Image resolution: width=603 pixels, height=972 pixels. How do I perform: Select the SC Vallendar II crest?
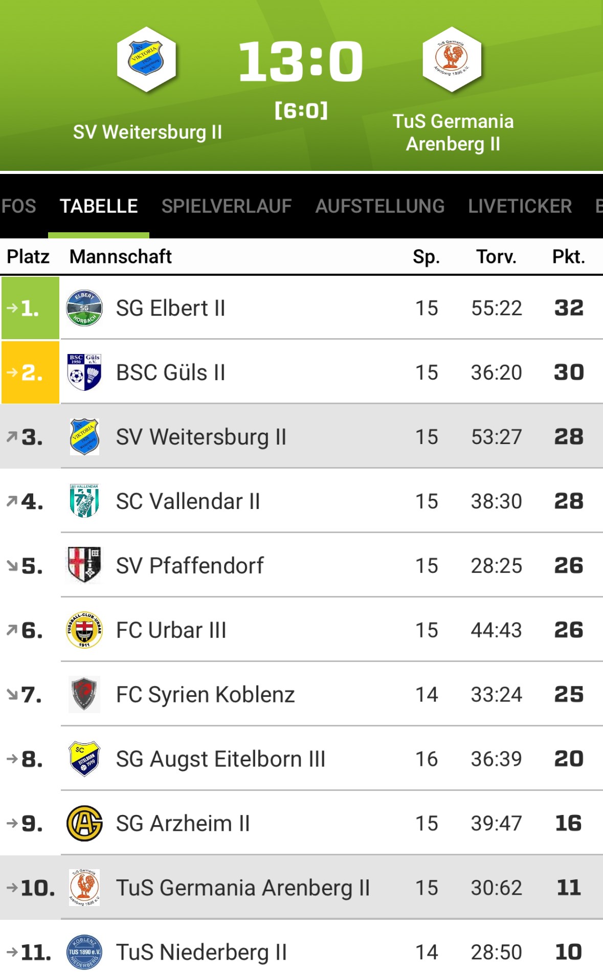tap(84, 501)
